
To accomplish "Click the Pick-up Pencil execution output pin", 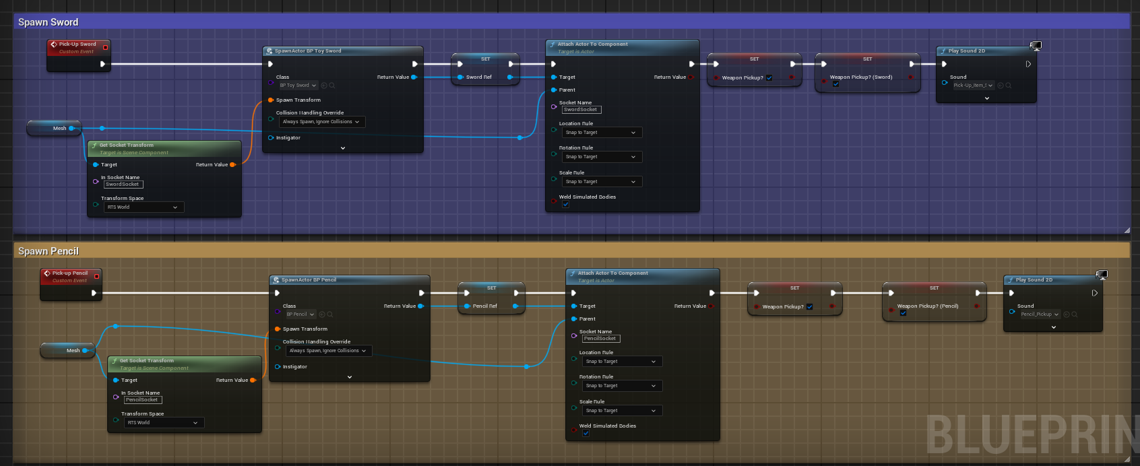I will [x=94, y=293].
